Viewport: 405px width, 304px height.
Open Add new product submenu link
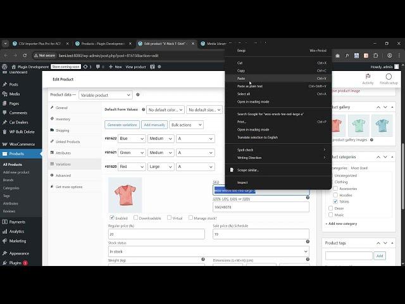[x=16, y=172]
